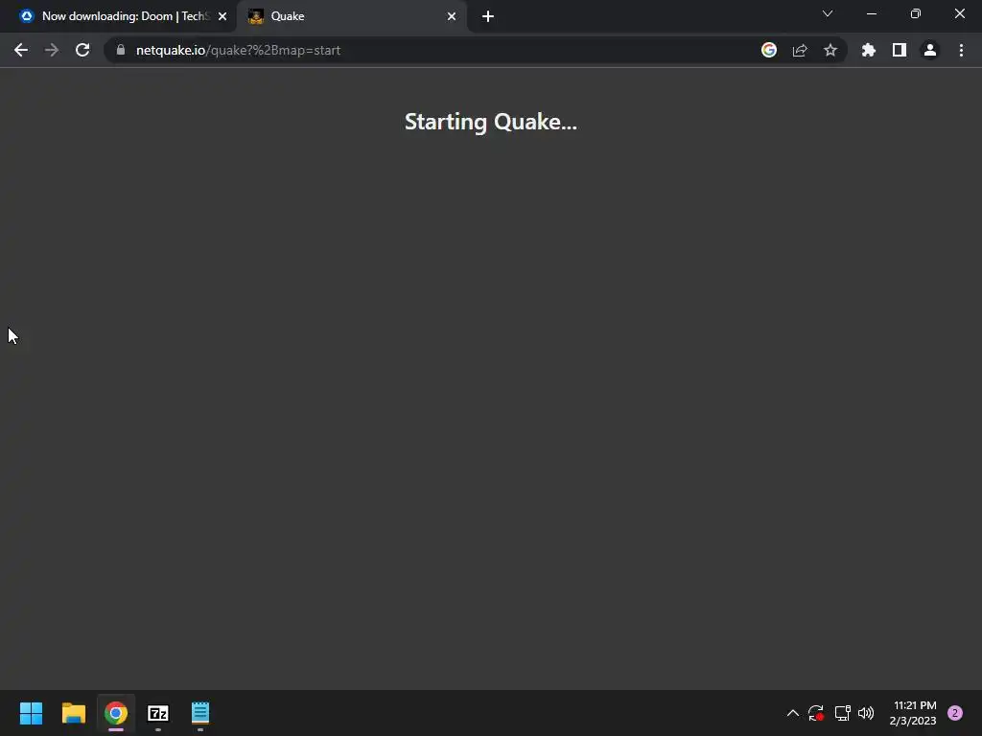Go back to the previous page
The width and height of the screenshot is (982, 736).
[21, 50]
